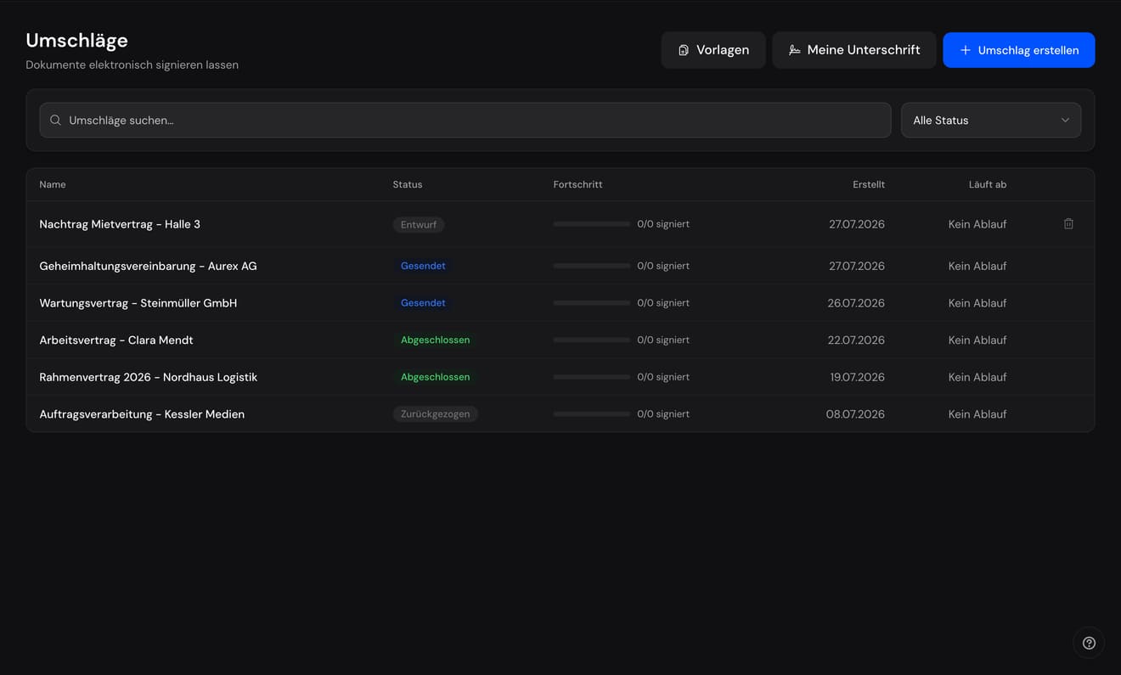Click the magnifier icon in search bar
Screen dimensions: 1121x675
coord(55,121)
